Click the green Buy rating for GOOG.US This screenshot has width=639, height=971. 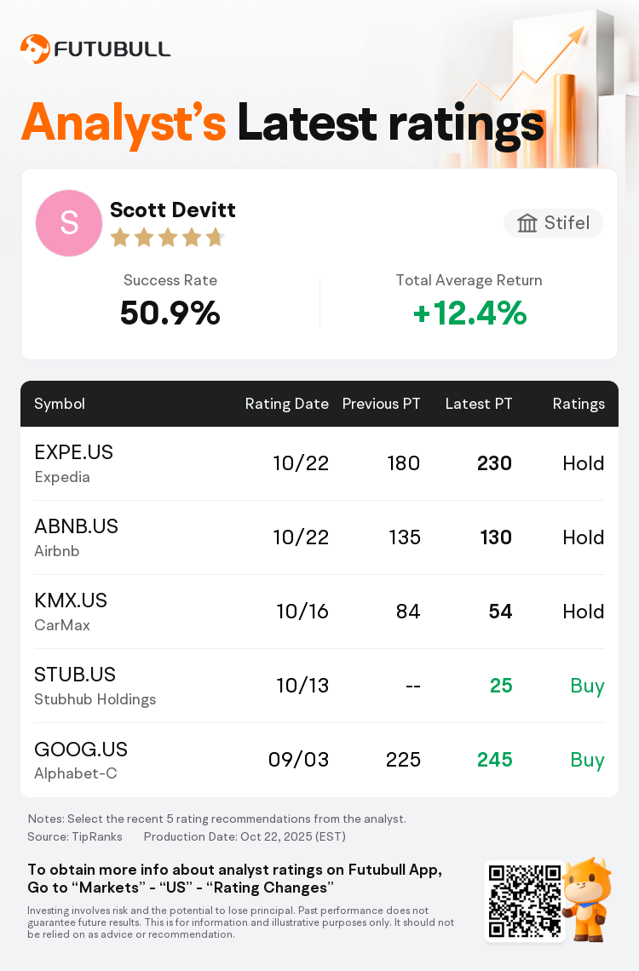(587, 760)
